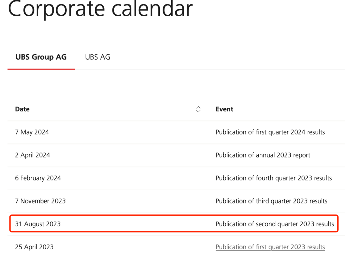The image size is (345, 256).
Task: Select Publication of third quarter 2023 results
Action: [272, 201]
